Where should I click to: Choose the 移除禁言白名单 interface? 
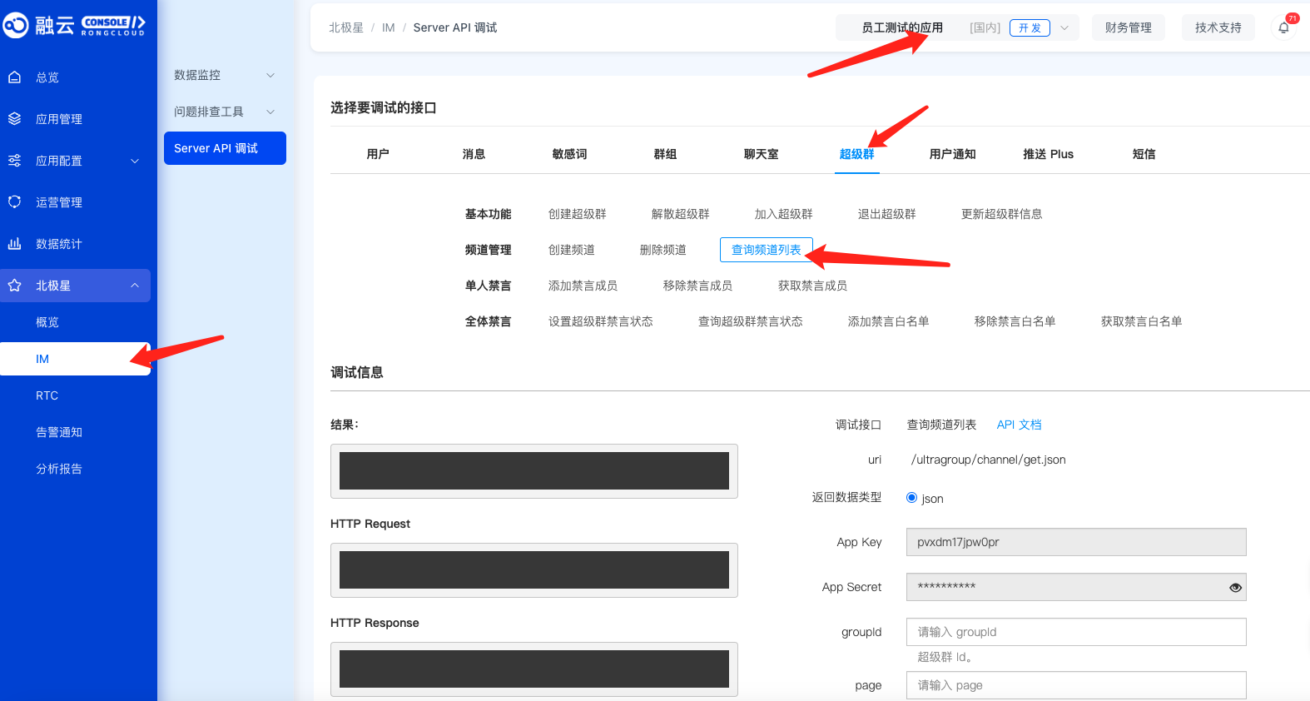1015,321
